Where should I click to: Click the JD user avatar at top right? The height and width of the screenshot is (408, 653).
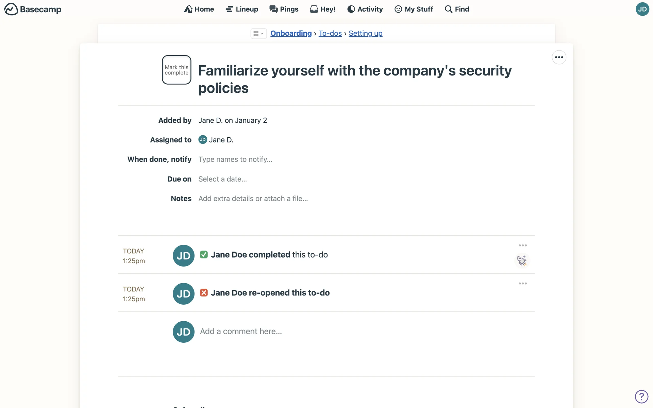coord(642,9)
